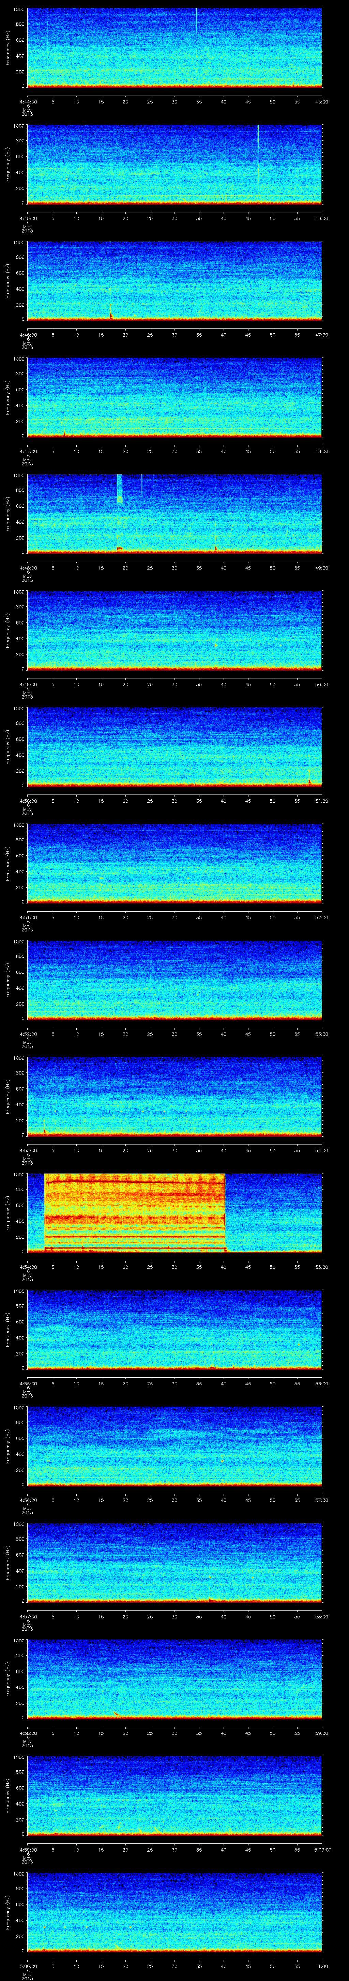Click the 4:45:00 start time label

point(28,219)
